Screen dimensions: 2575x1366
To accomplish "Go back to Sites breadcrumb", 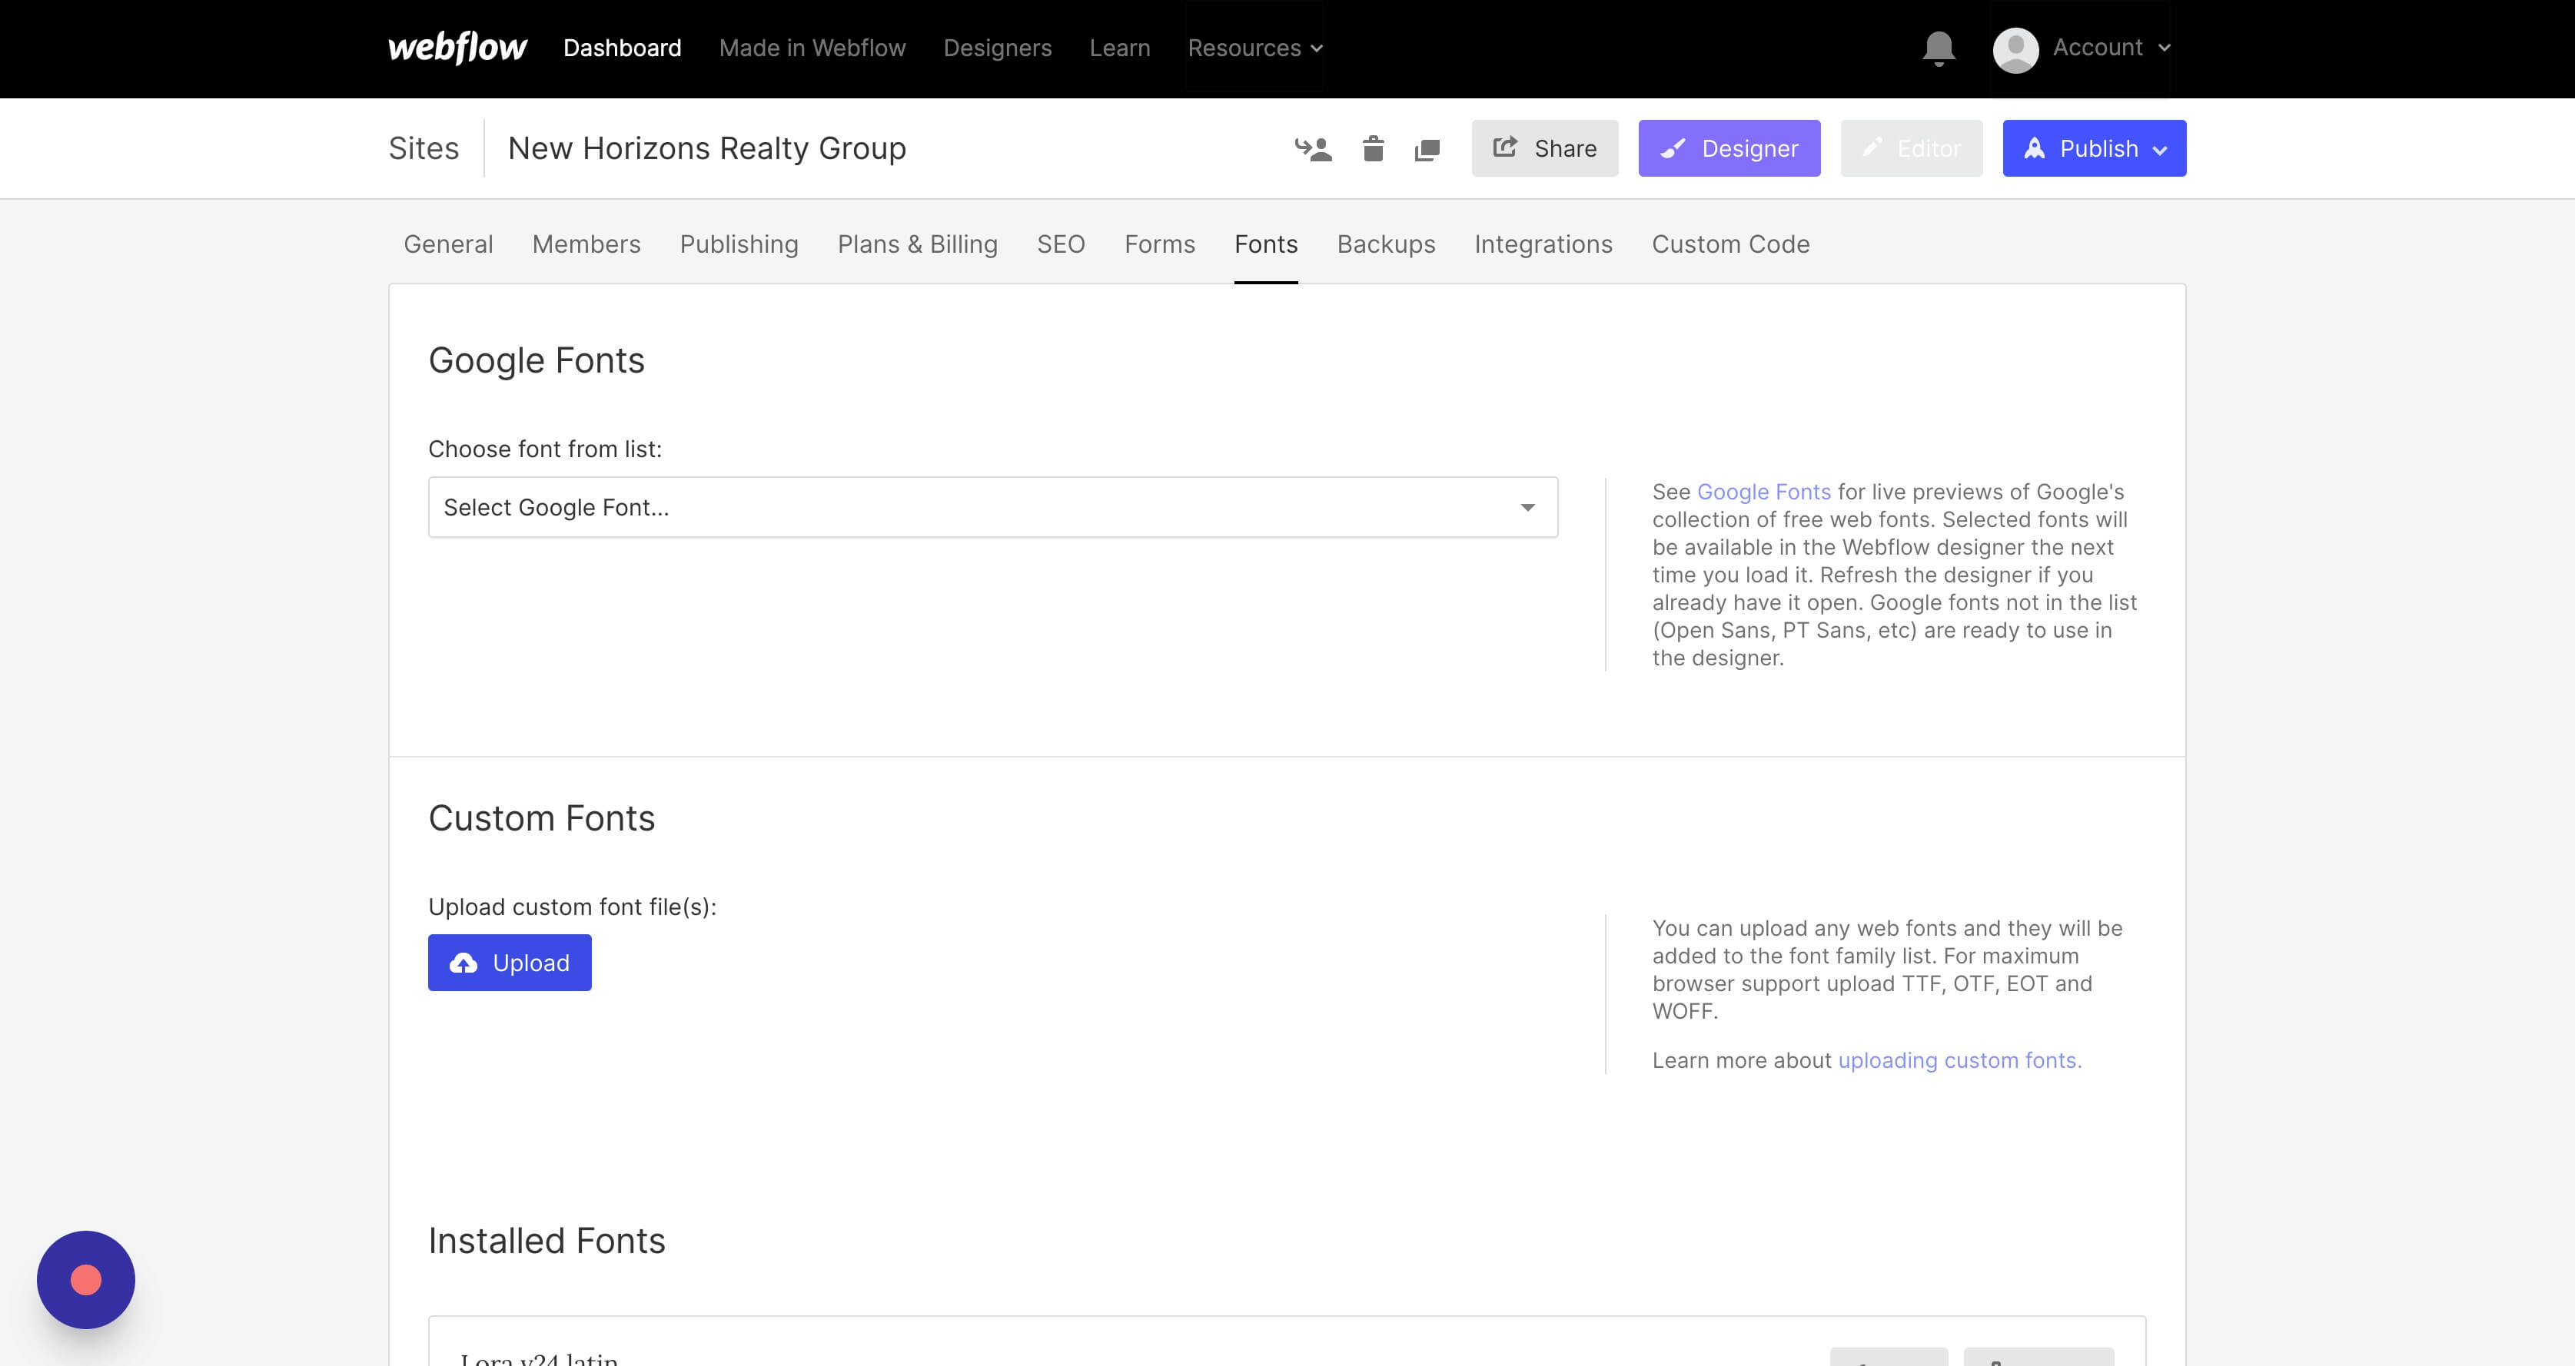I will [x=424, y=149].
